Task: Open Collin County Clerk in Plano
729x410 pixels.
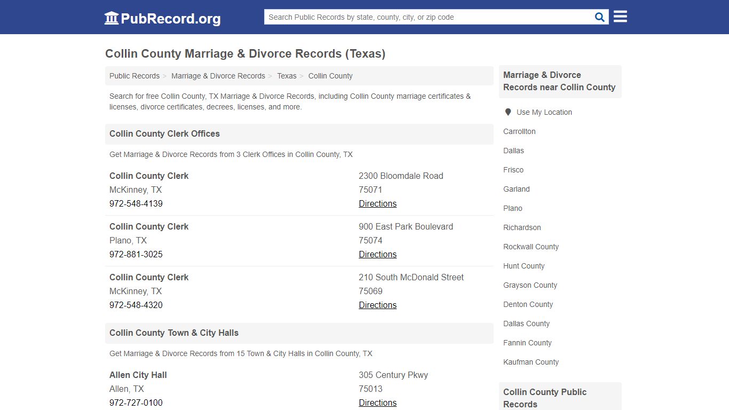Action: (149, 226)
